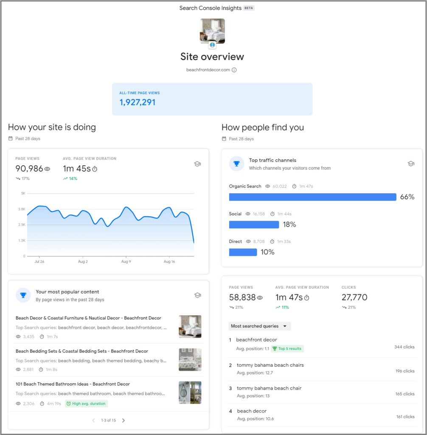Click the 1,927,291 all-time views number
Viewport: 427px width, 435px height.
[137, 102]
